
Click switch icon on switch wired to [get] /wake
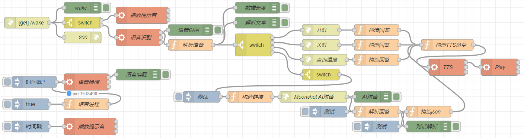[69, 23]
